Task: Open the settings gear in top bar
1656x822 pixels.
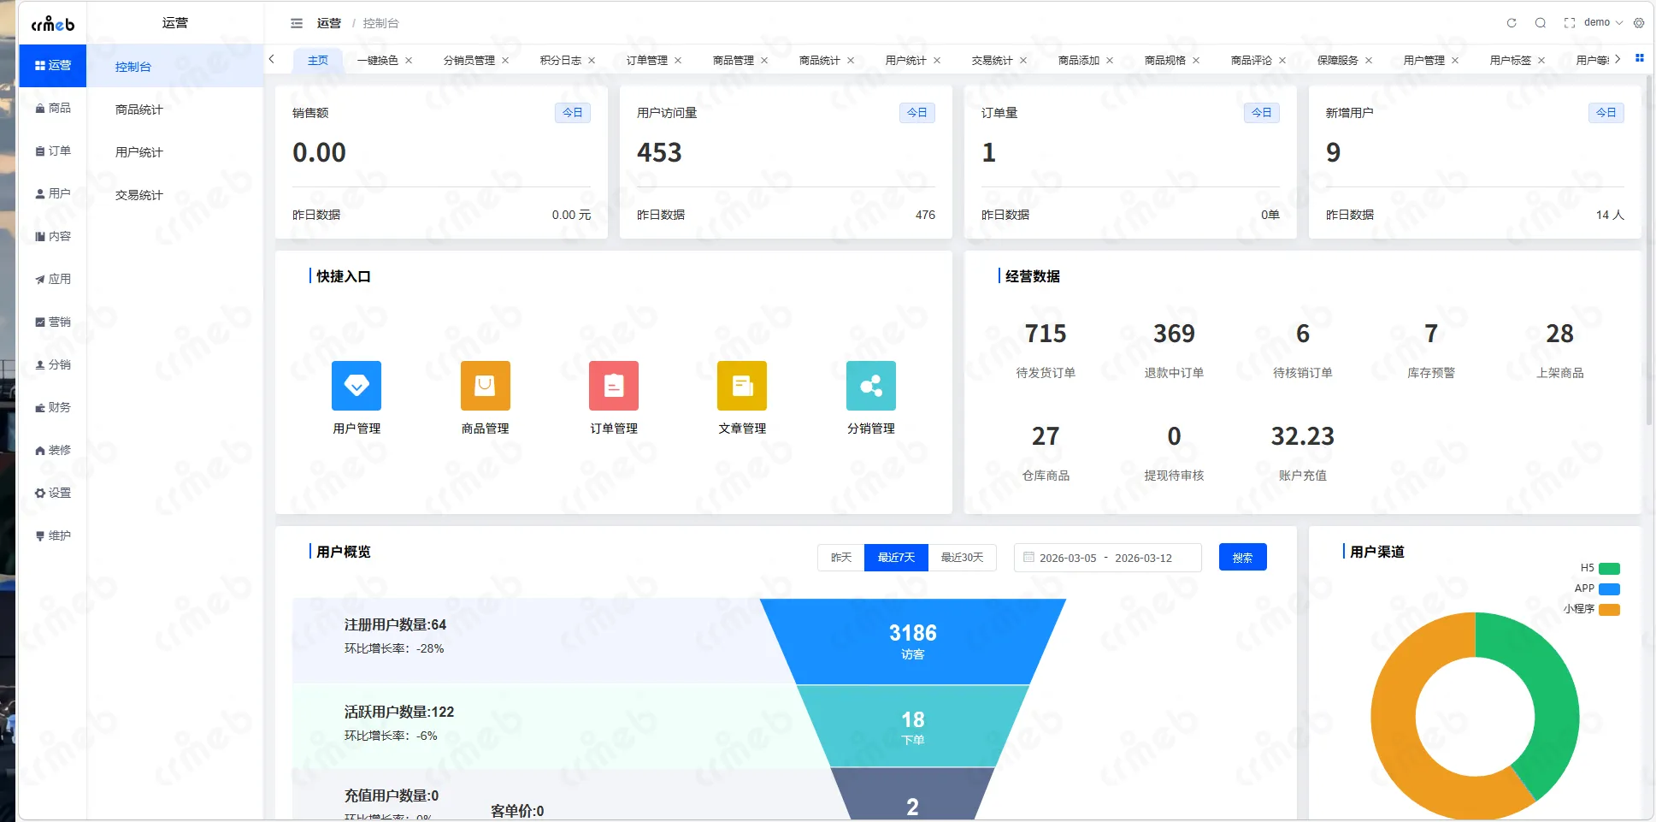Action: tap(1639, 23)
